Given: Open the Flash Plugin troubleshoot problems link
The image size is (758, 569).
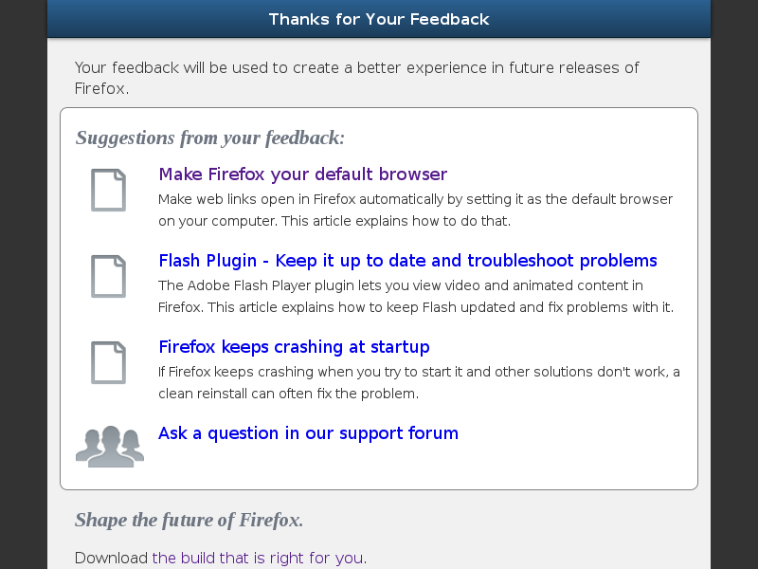Looking at the screenshot, I should coord(408,261).
